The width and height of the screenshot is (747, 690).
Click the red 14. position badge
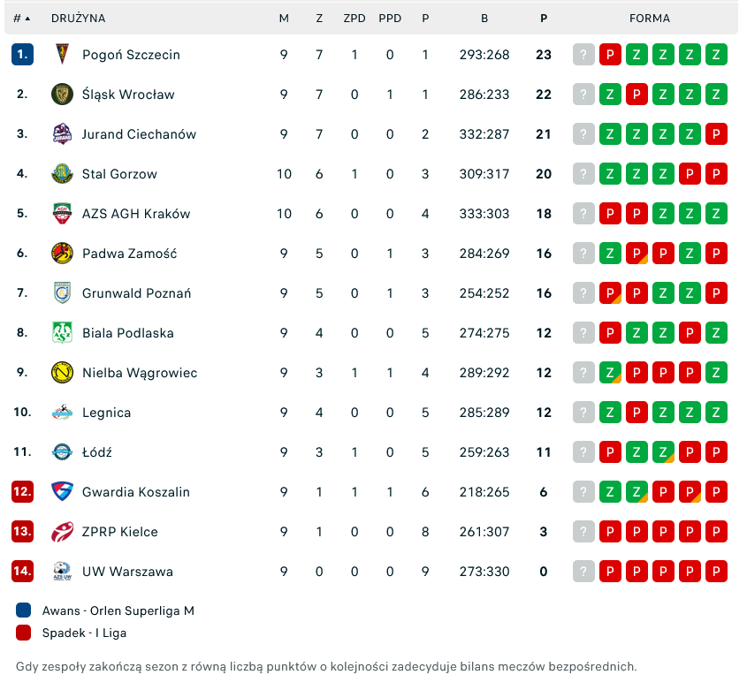tap(22, 572)
